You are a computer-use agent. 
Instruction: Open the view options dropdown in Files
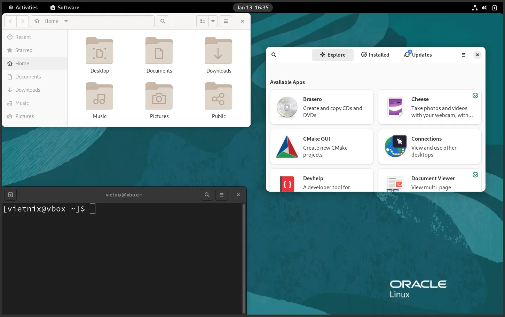[x=213, y=21]
